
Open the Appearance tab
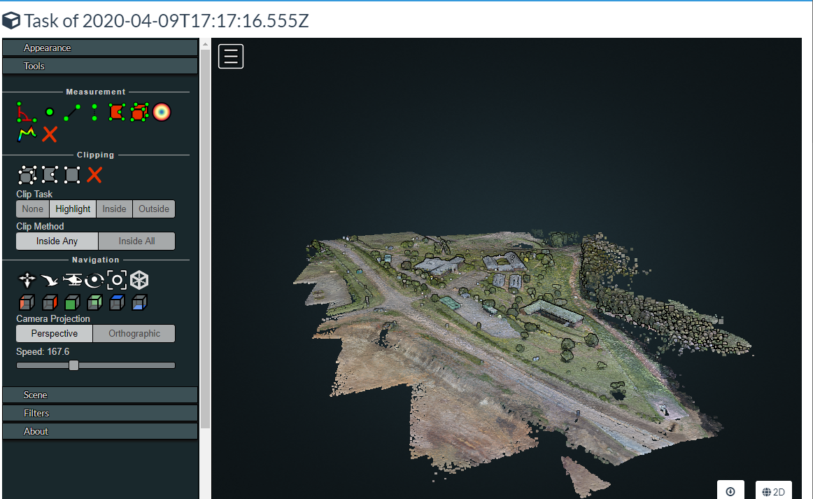click(99, 48)
